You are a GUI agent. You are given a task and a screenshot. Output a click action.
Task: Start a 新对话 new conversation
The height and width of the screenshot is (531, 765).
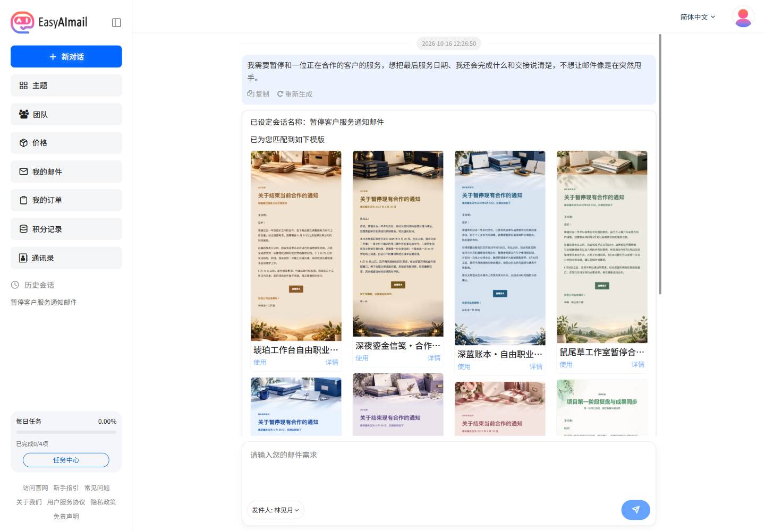66,57
